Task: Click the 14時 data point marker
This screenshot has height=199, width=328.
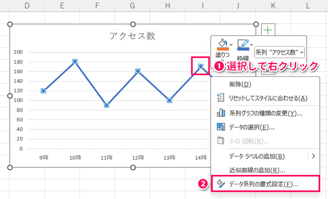Action: (200, 67)
